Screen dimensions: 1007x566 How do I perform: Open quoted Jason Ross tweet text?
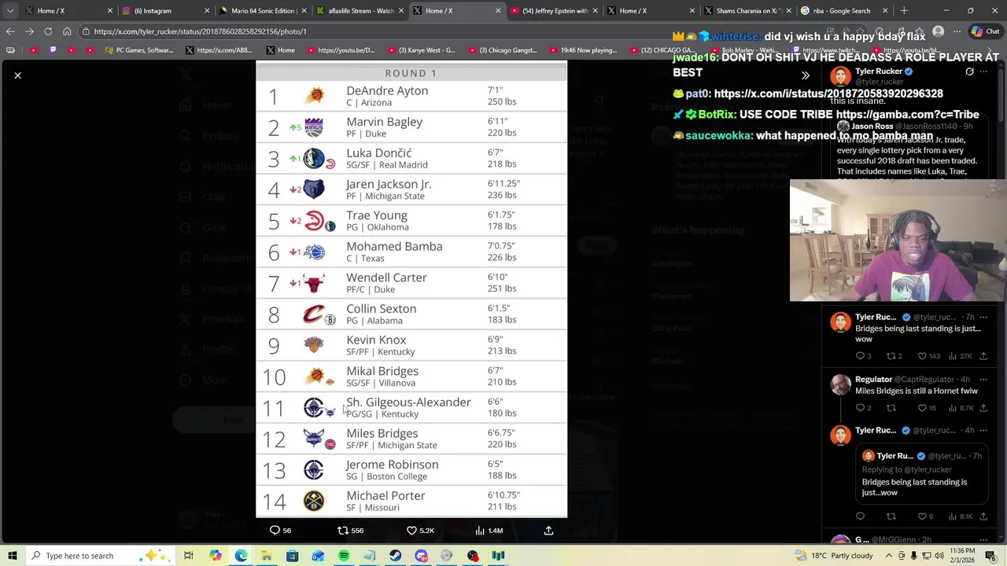click(907, 156)
